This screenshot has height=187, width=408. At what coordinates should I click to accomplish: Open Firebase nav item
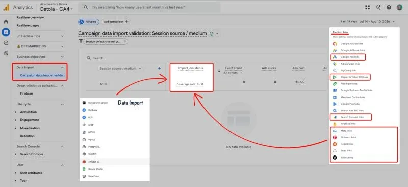click(27, 93)
